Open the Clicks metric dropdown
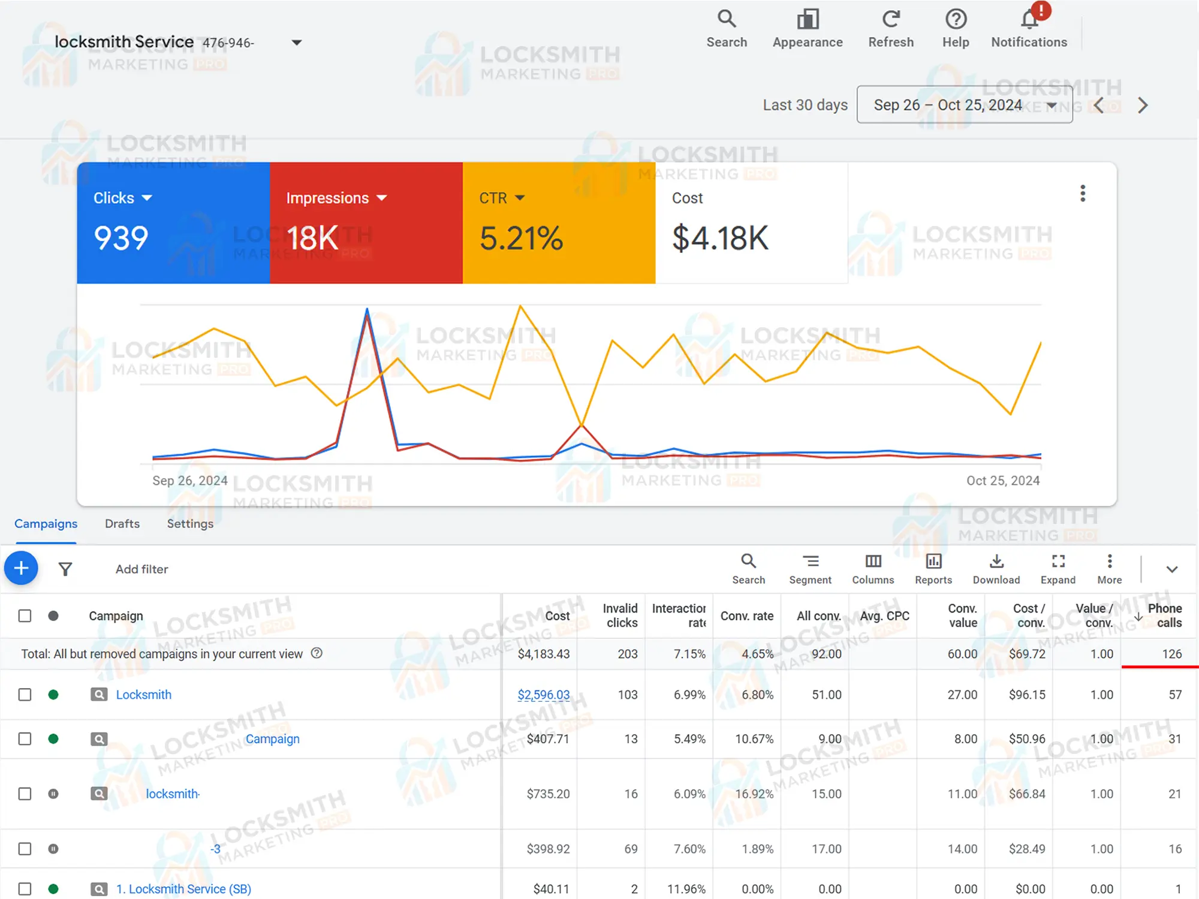This screenshot has width=1199, height=899. [x=147, y=197]
